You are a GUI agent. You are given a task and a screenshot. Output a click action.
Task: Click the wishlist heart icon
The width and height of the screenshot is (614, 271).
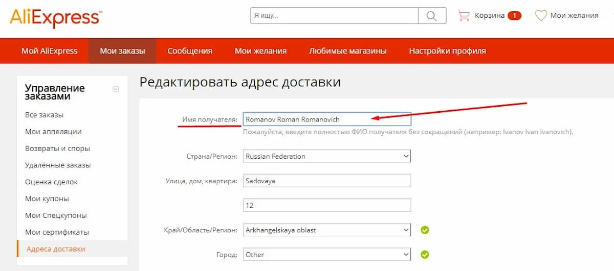coord(541,15)
